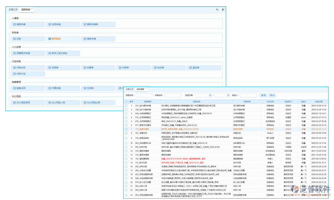This screenshot has height=200, width=334.
Task: Click the 导出 export button
Action: coord(272,95)
